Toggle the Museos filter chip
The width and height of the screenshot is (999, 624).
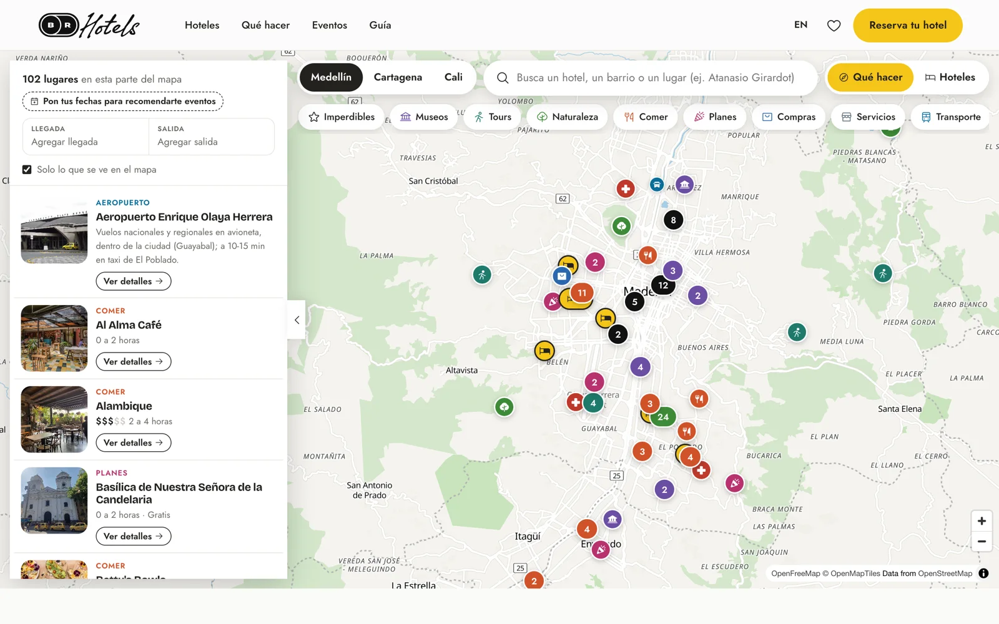coord(424,117)
